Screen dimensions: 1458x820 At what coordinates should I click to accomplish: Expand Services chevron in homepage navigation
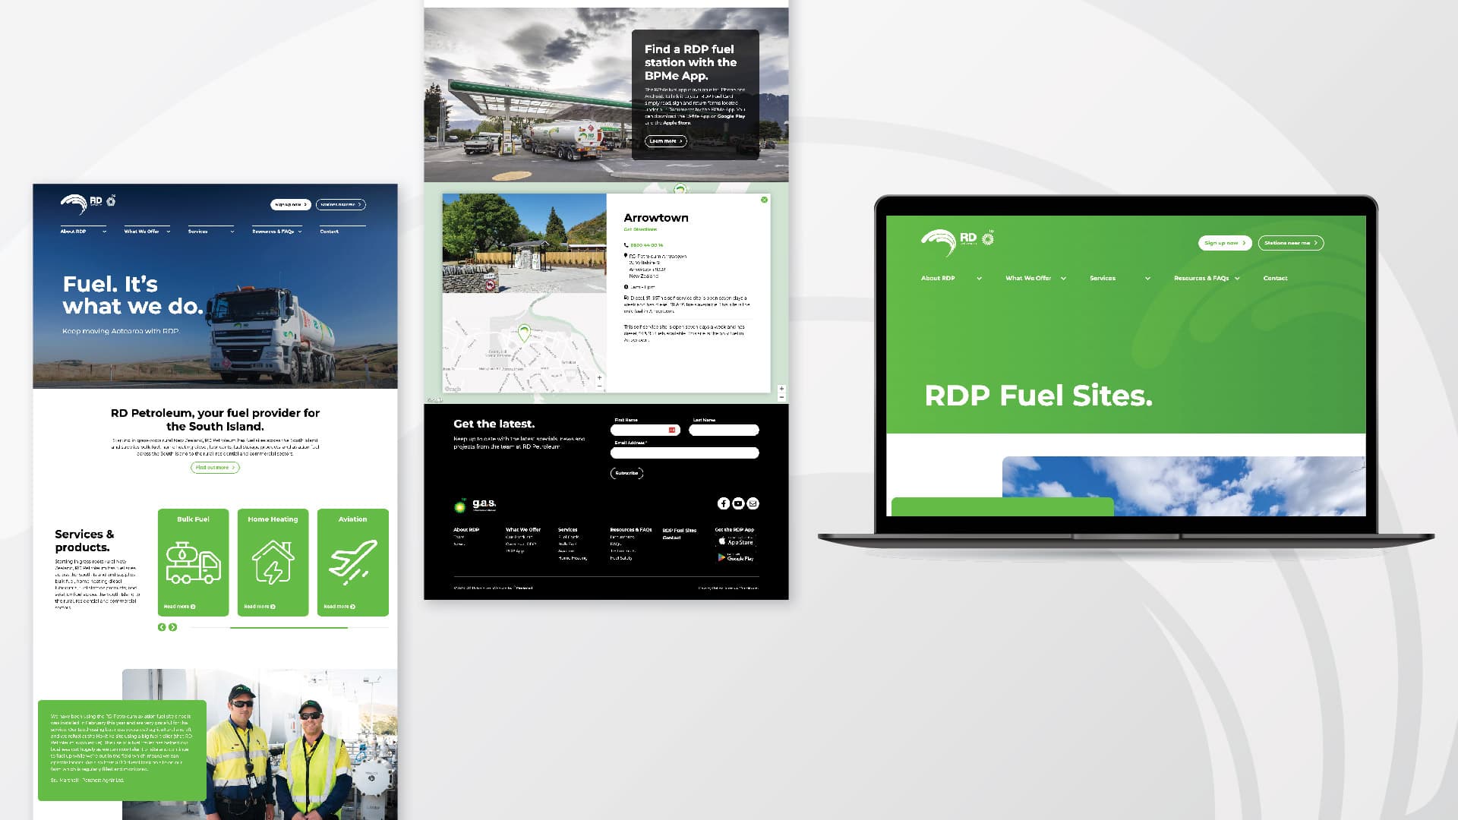[232, 232]
